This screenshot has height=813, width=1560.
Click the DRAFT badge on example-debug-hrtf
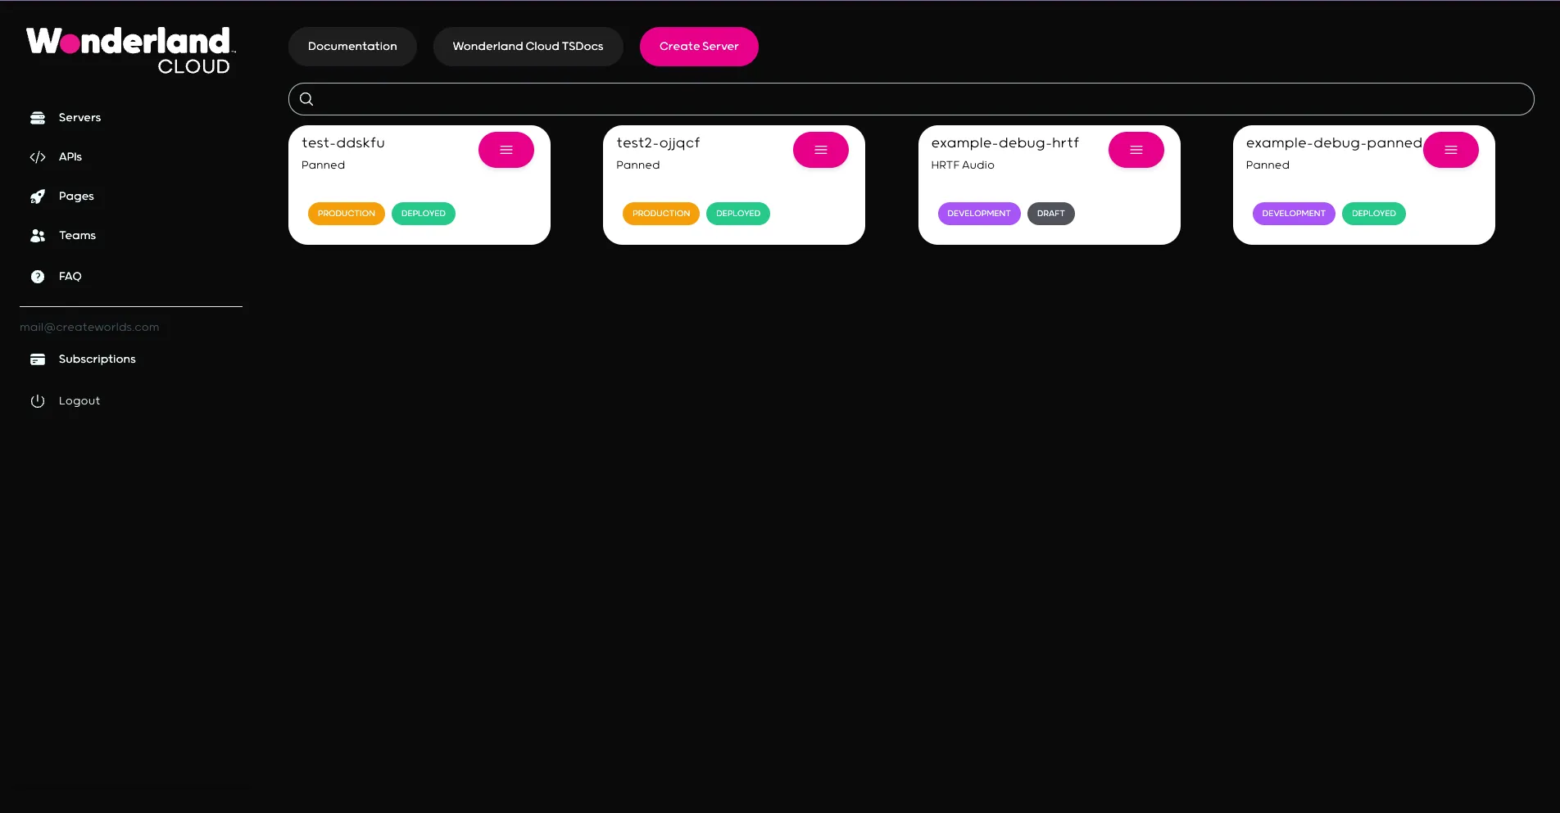1050,213
